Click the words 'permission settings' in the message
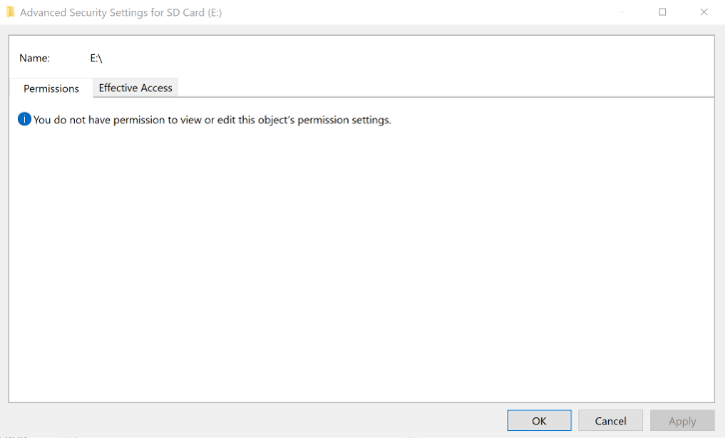The image size is (725, 438). pos(344,120)
